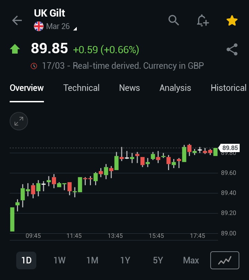Open the News tab

coord(129,88)
